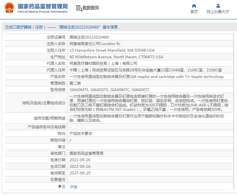Go to 首页 text link
This screenshot has width=237, height=196.
[x=194, y=12]
